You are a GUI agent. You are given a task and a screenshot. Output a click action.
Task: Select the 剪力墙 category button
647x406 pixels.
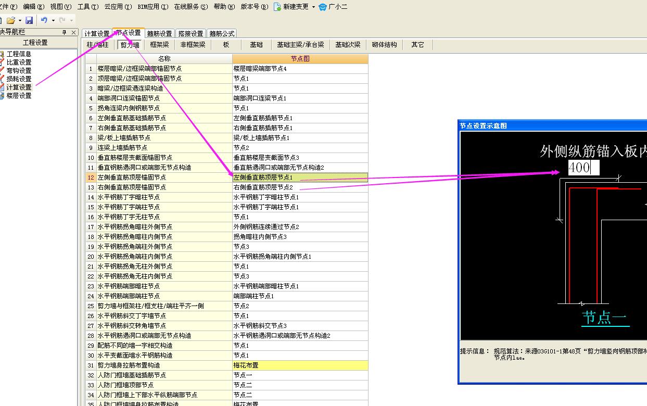point(130,45)
